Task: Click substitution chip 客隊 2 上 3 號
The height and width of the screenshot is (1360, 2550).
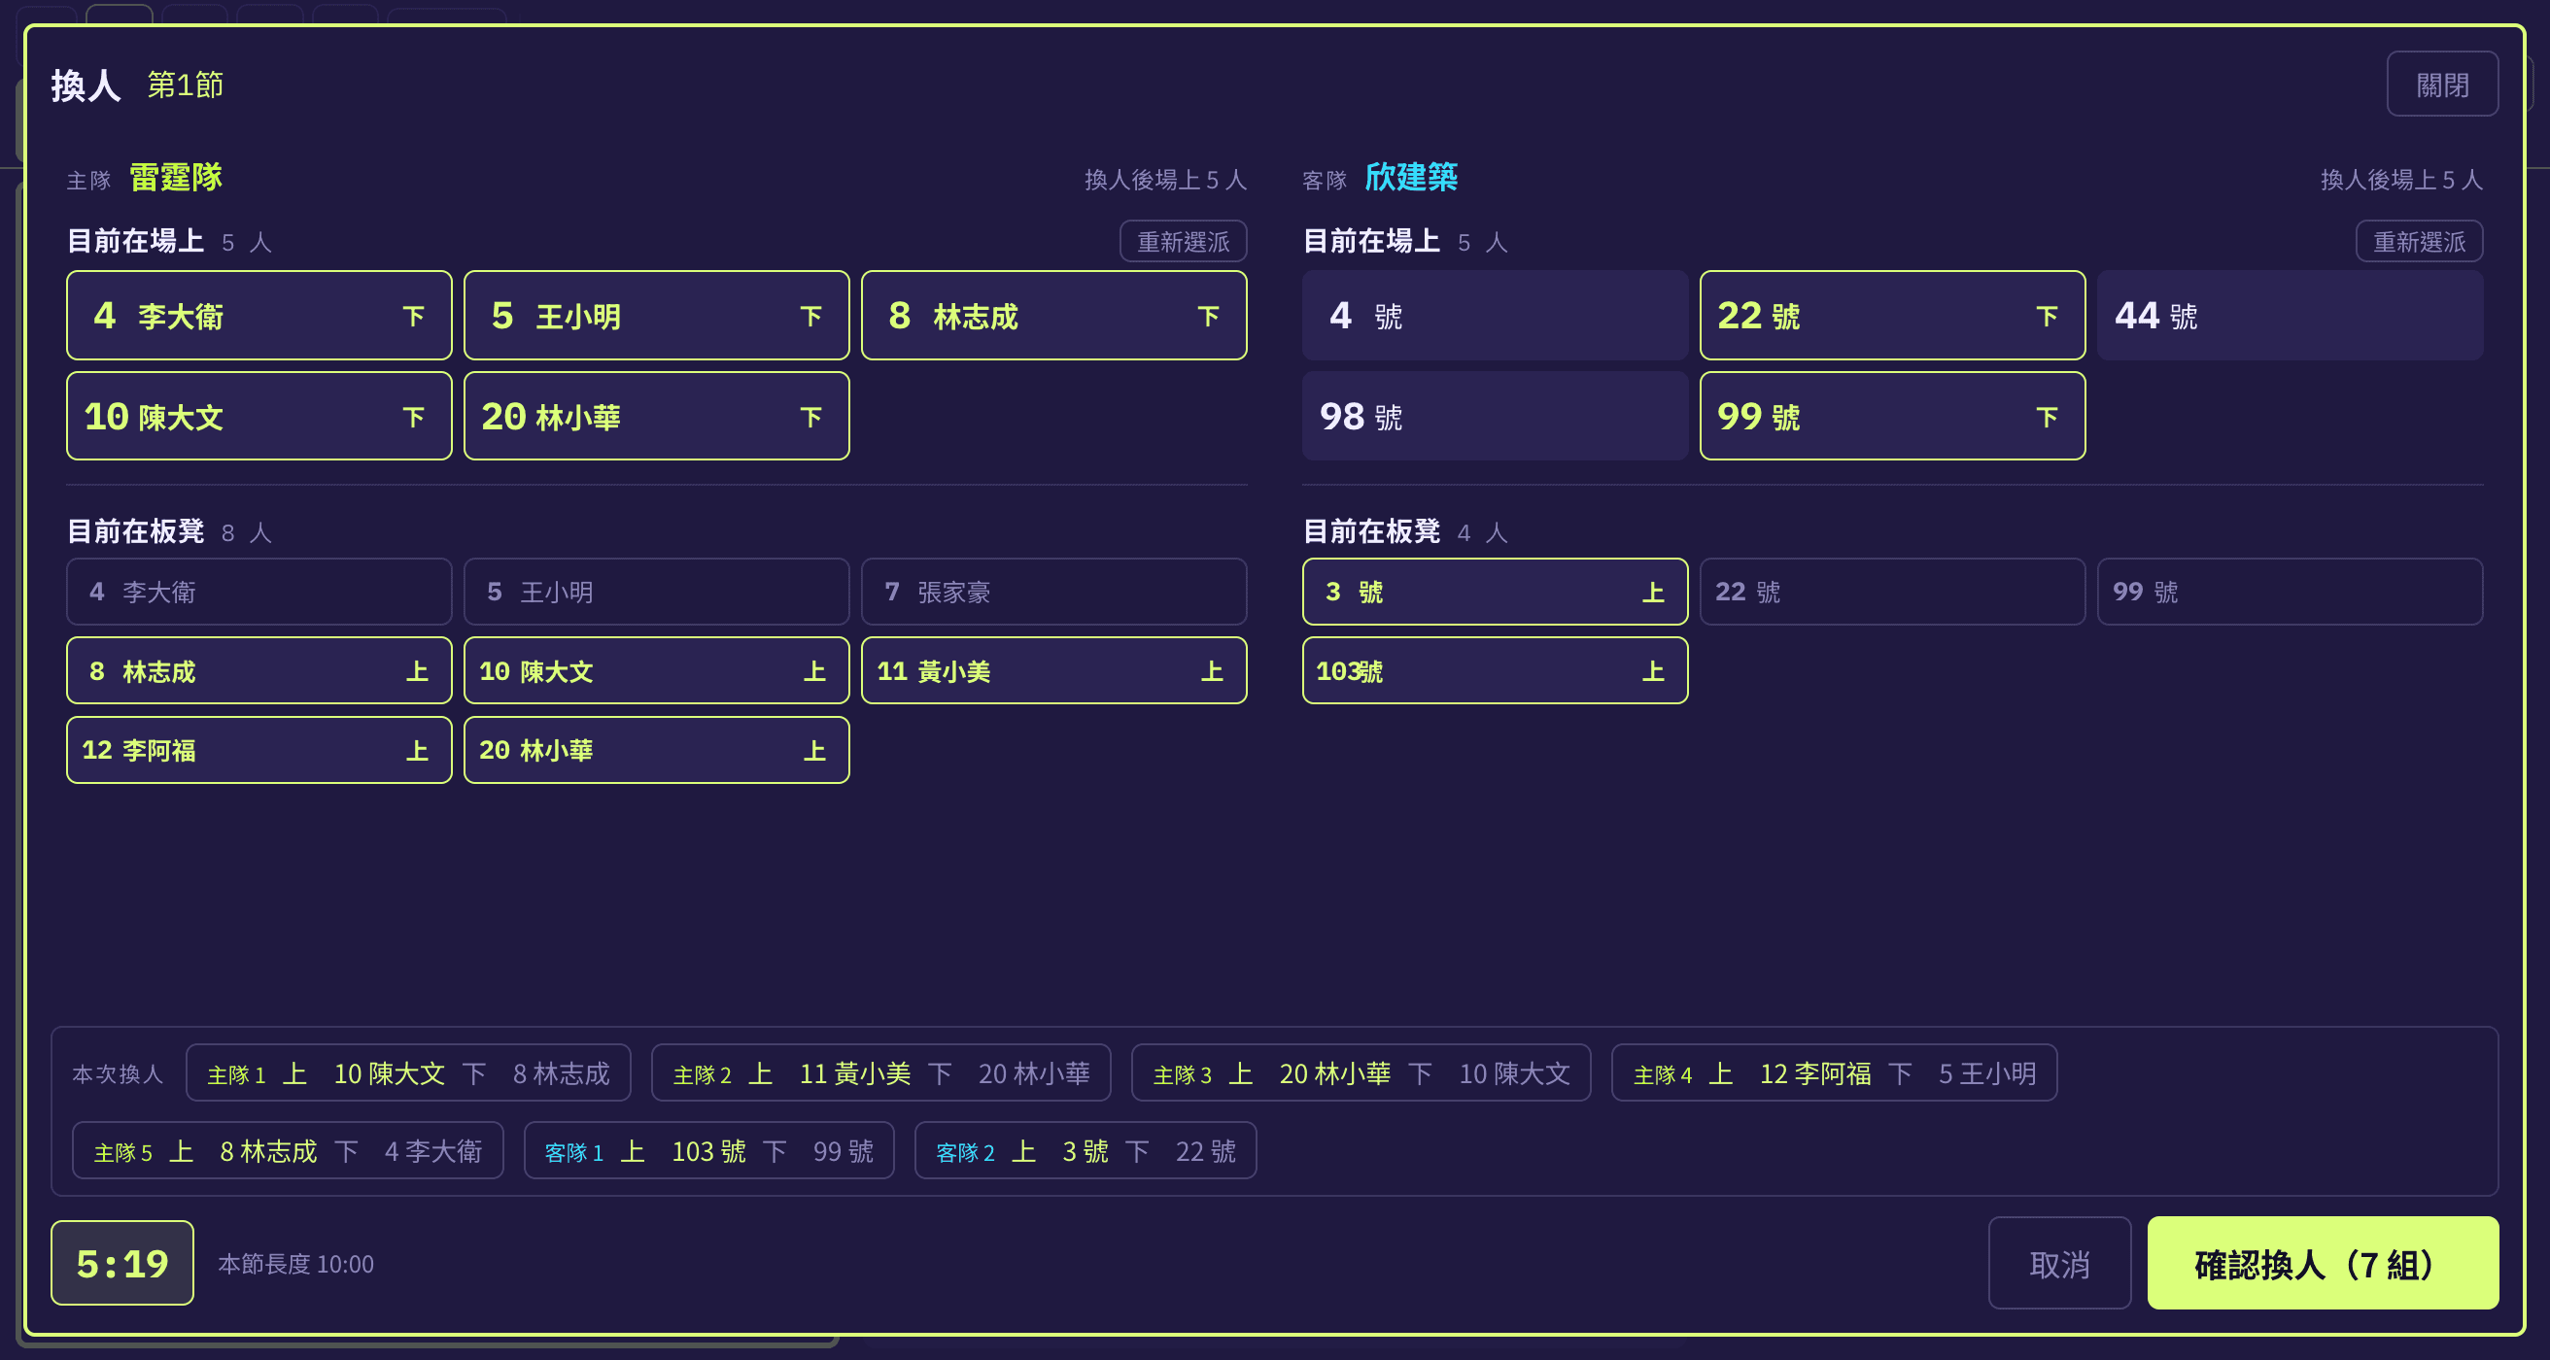Action: 1085,1150
